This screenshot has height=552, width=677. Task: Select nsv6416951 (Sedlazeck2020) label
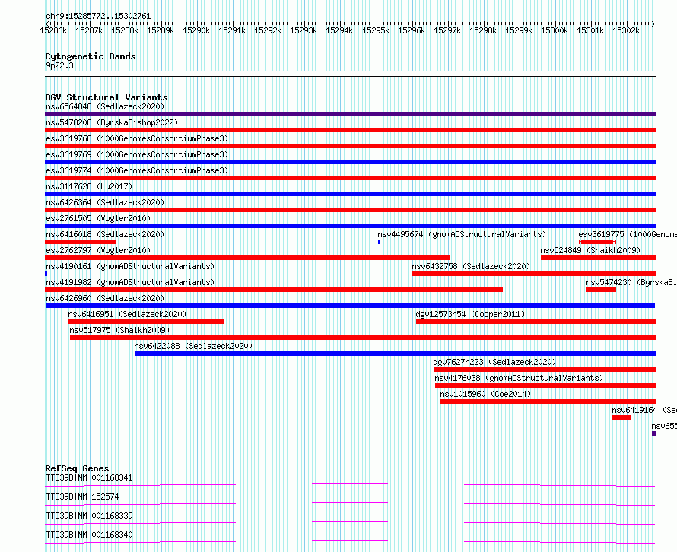127,314
